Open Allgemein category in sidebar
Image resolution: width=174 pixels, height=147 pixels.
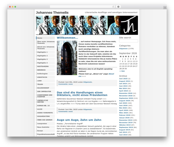123,49
